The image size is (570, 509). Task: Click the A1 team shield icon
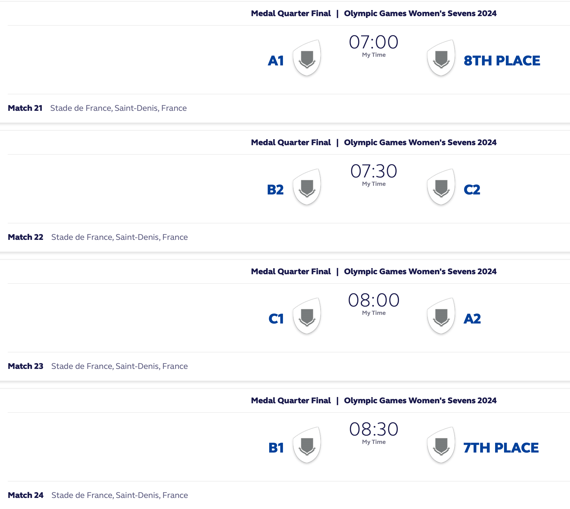click(307, 58)
